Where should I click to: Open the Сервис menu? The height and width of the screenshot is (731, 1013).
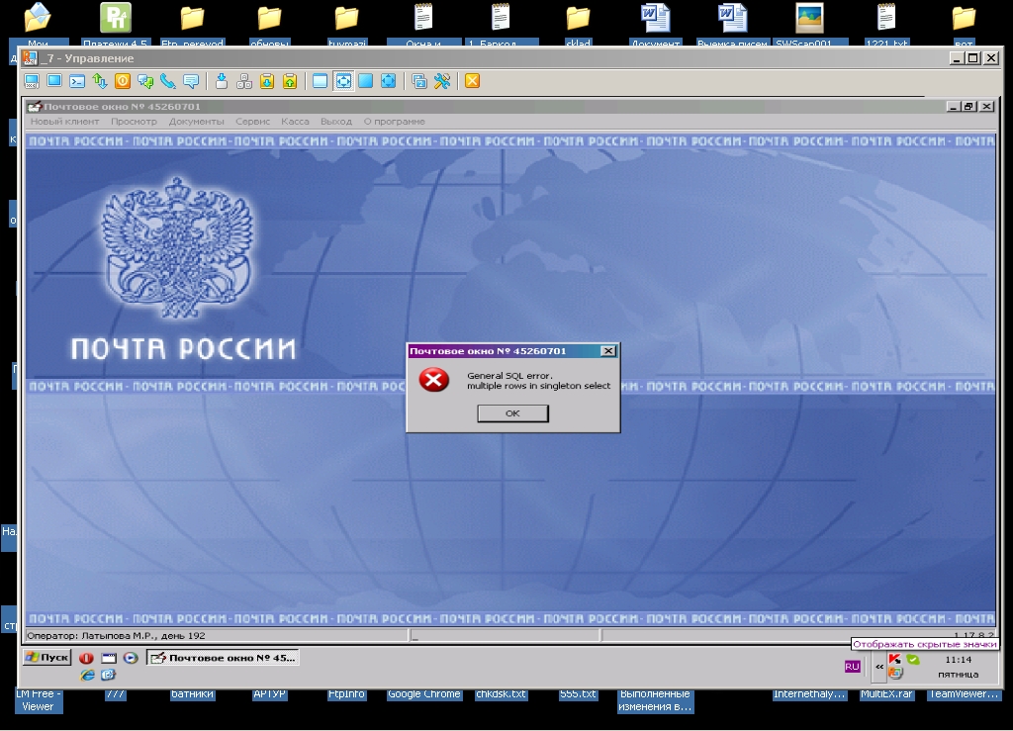(252, 122)
